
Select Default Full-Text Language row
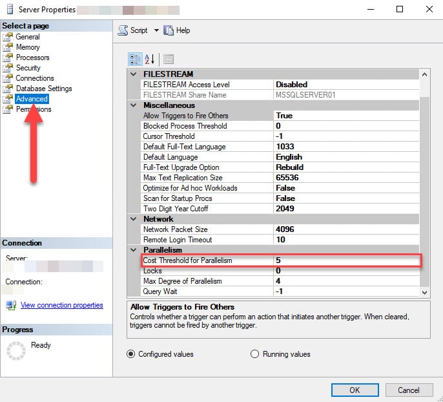click(280, 147)
